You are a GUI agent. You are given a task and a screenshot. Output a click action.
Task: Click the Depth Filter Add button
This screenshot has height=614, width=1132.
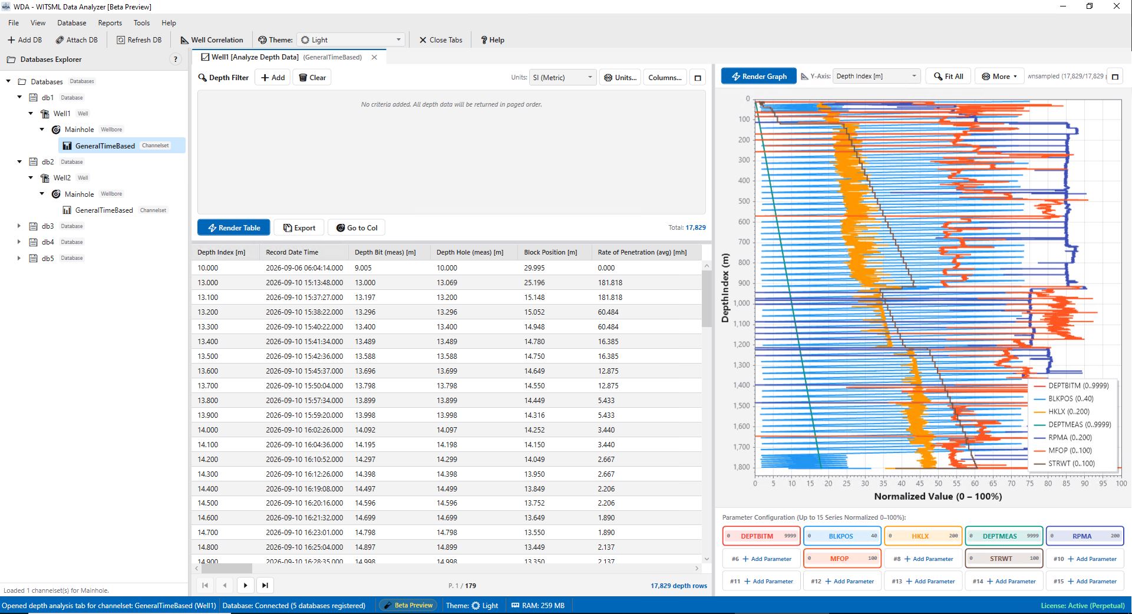[273, 78]
